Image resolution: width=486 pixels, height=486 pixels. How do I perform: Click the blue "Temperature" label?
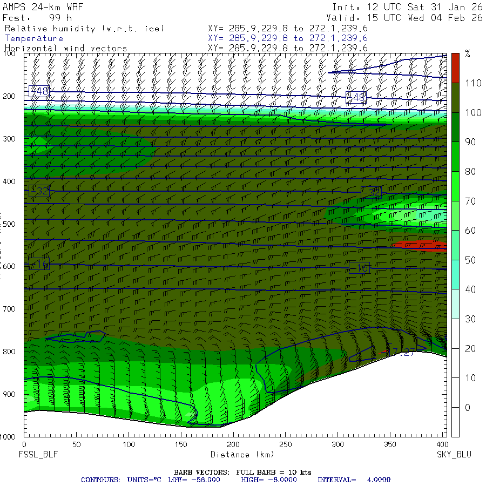coord(34,38)
